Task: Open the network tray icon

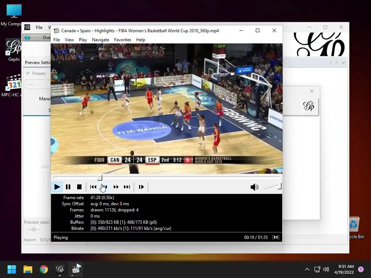Action: click(317, 269)
